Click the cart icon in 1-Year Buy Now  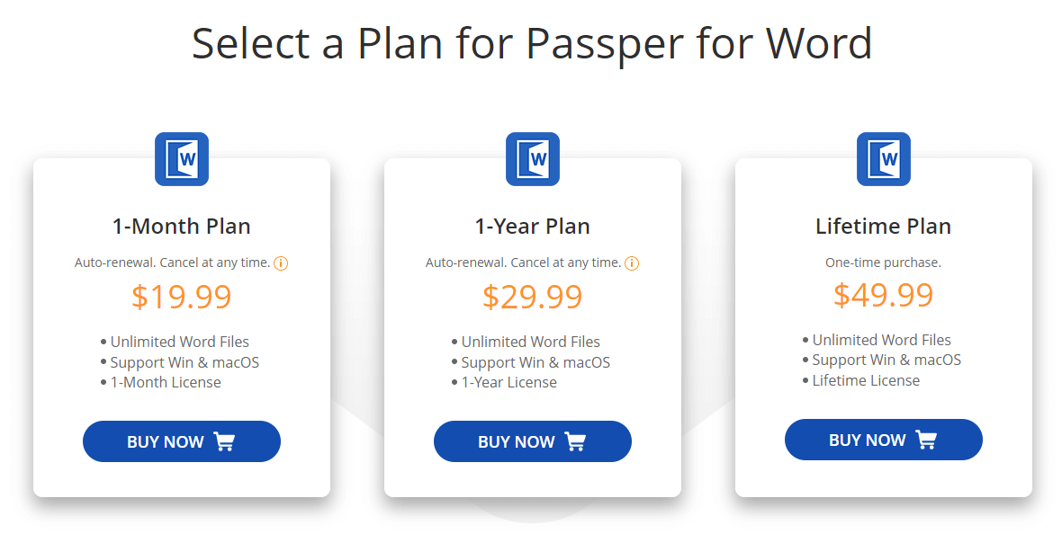pos(575,441)
